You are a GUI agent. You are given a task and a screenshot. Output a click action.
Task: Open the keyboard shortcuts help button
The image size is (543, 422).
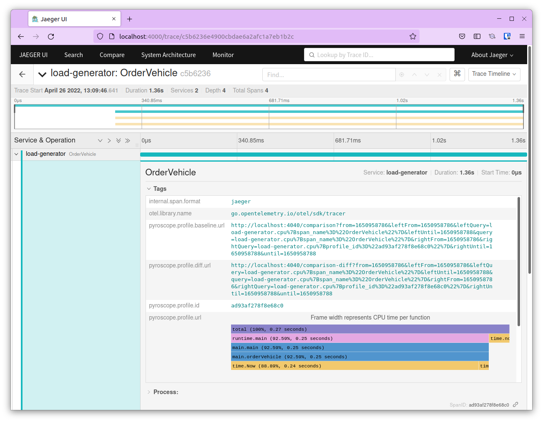coord(457,74)
